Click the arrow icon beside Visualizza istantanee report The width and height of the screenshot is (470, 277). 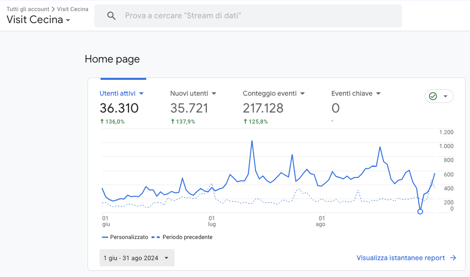point(453,258)
